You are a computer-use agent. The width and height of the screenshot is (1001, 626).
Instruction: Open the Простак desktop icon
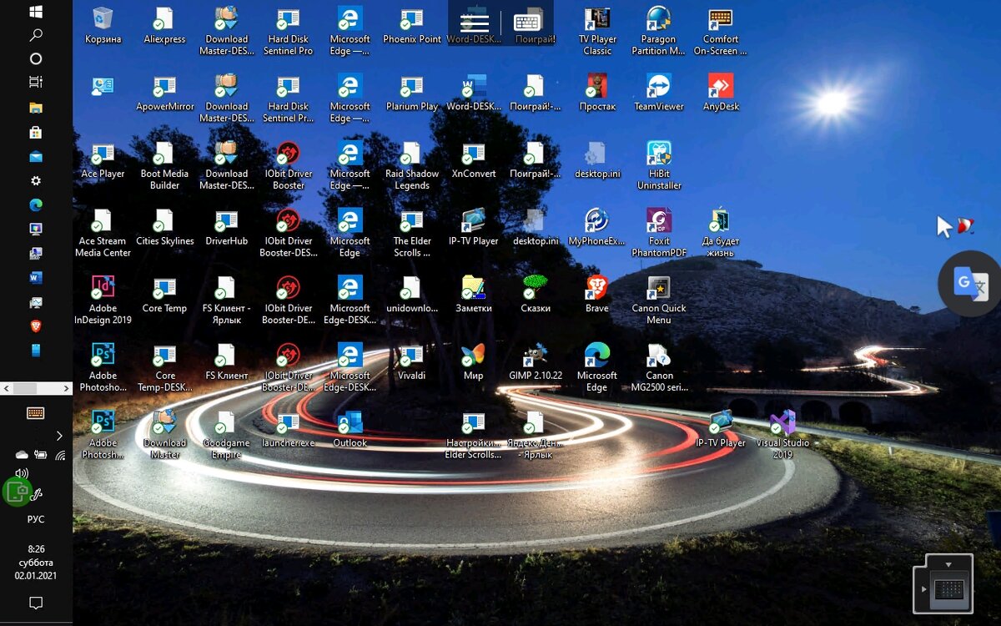tap(597, 93)
